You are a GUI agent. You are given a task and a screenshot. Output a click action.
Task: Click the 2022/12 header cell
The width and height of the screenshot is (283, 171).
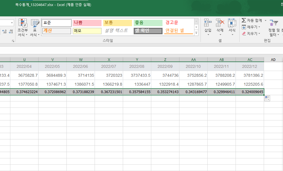click(x=250, y=66)
